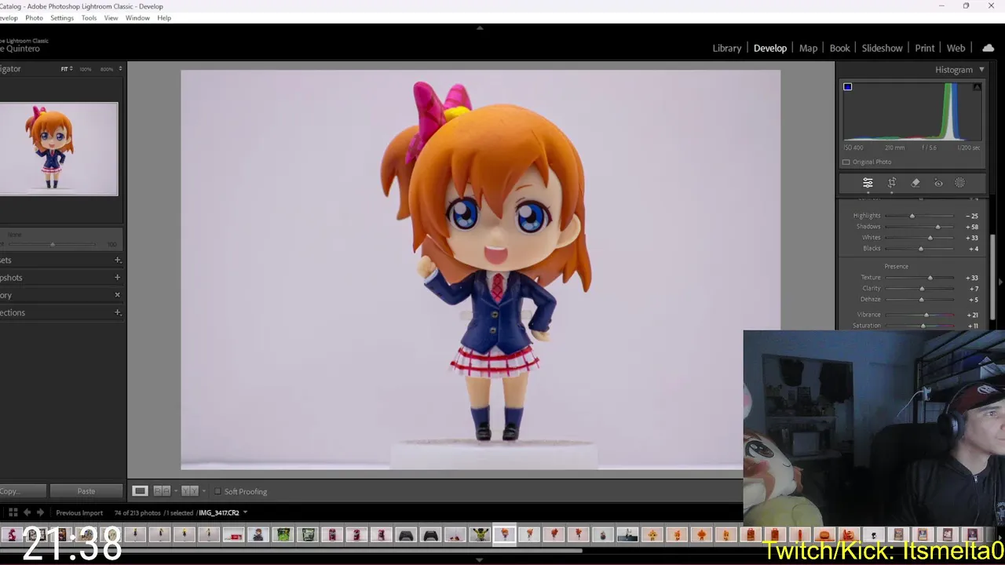Go forward in filmstrip source history

click(40, 512)
